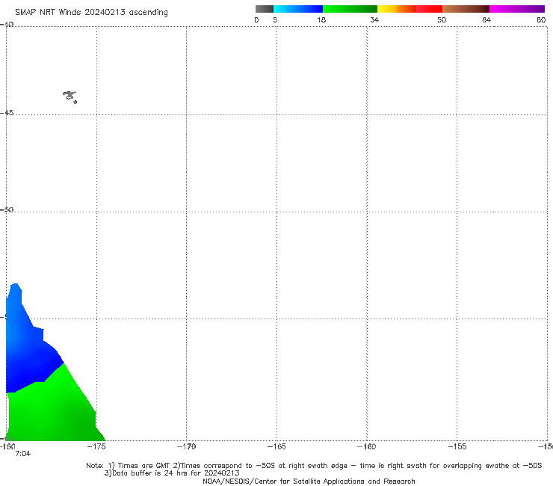Click the latitude label '-45'
Viewport: 553px width, 486px height.
(7, 113)
